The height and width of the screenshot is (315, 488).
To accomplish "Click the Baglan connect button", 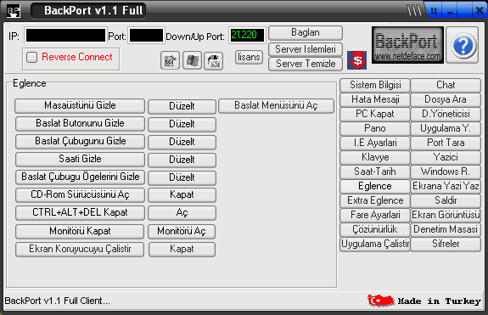I will point(306,32).
